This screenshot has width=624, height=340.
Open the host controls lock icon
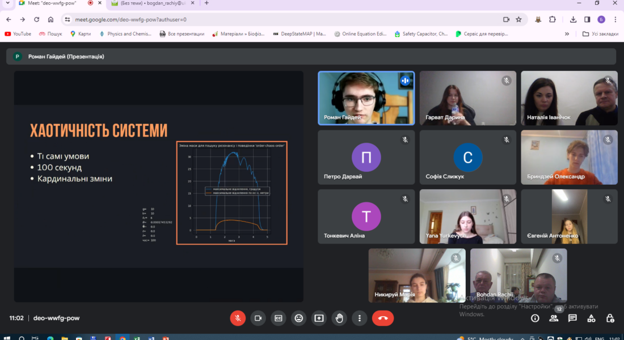[610, 318]
